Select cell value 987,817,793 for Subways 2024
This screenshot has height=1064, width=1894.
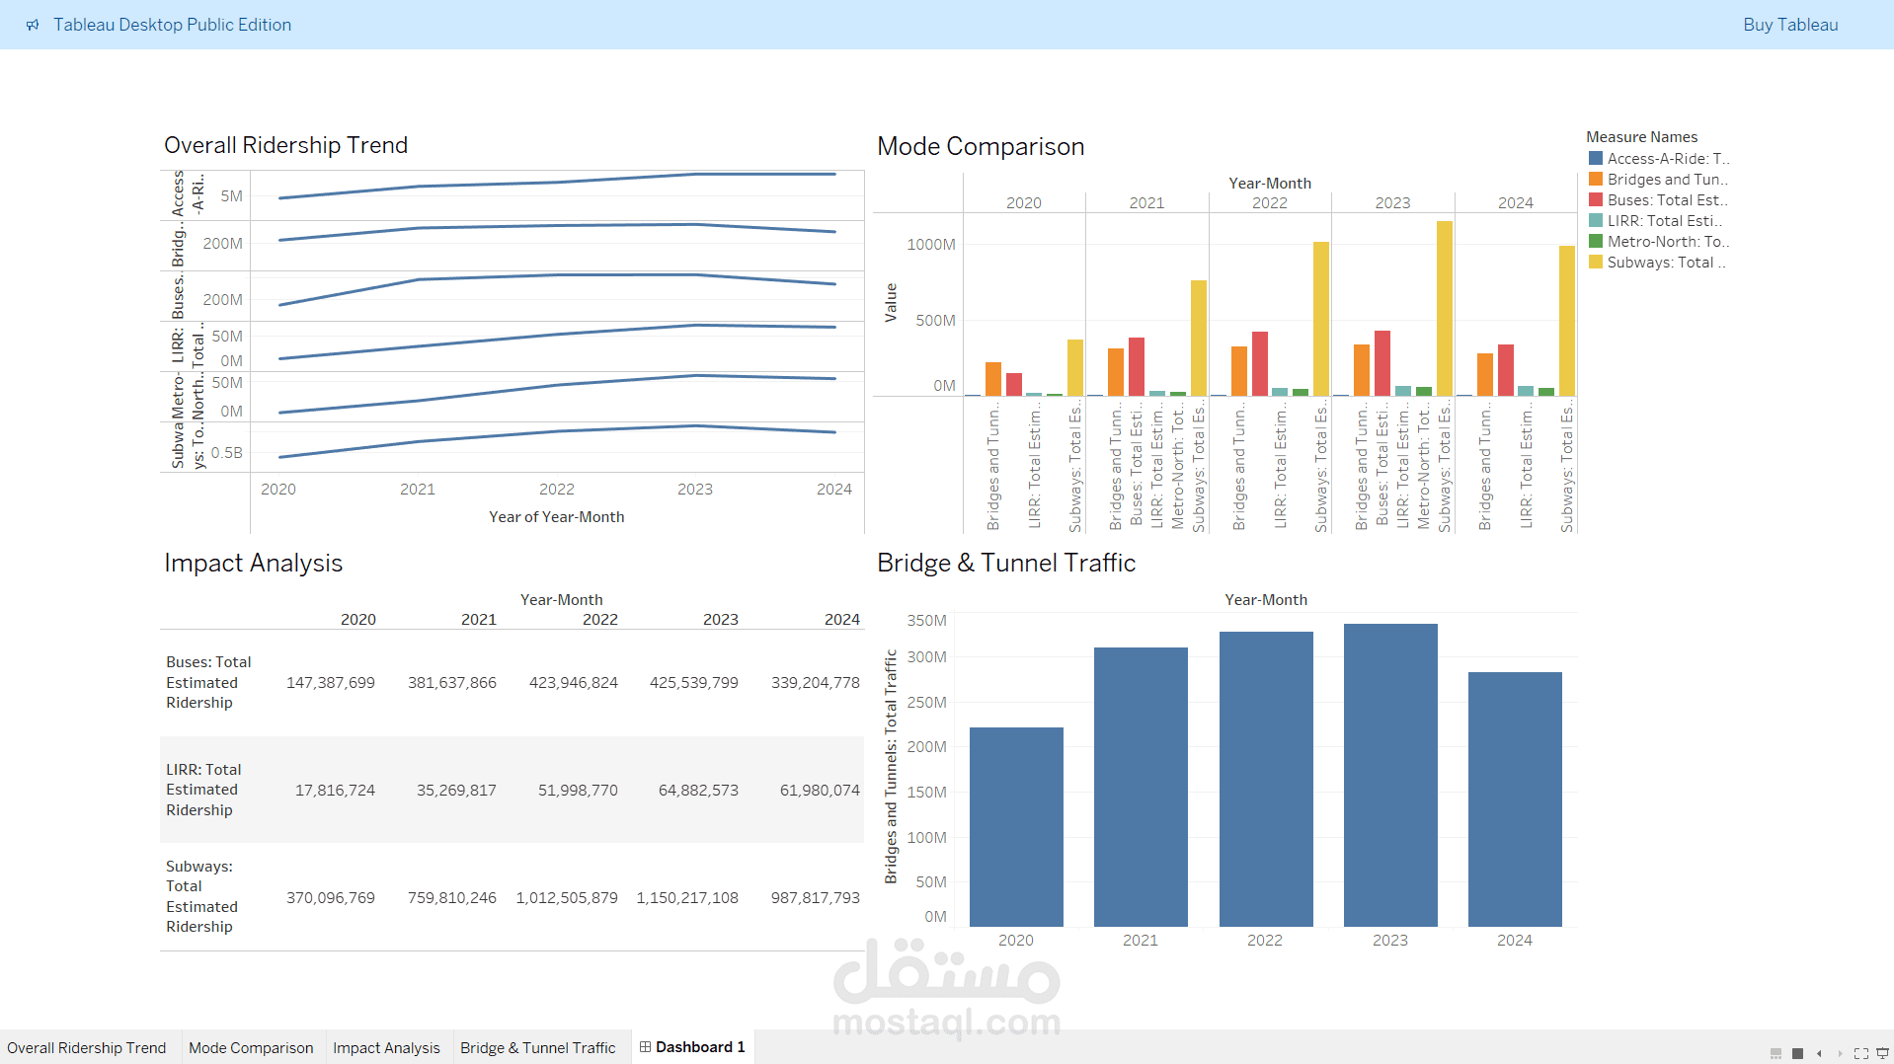click(x=816, y=897)
